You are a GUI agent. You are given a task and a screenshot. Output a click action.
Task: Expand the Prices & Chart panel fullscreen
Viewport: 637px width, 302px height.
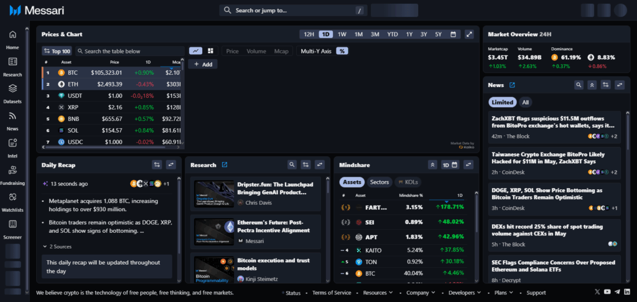[x=470, y=34]
